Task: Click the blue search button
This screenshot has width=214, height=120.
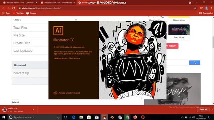Action: pos(195,63)
